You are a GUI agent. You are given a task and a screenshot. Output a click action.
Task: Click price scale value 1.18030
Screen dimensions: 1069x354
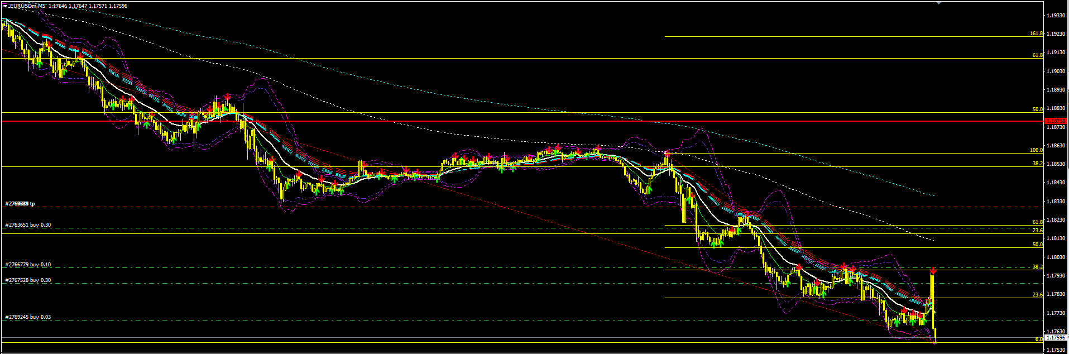click(1056, 257)
